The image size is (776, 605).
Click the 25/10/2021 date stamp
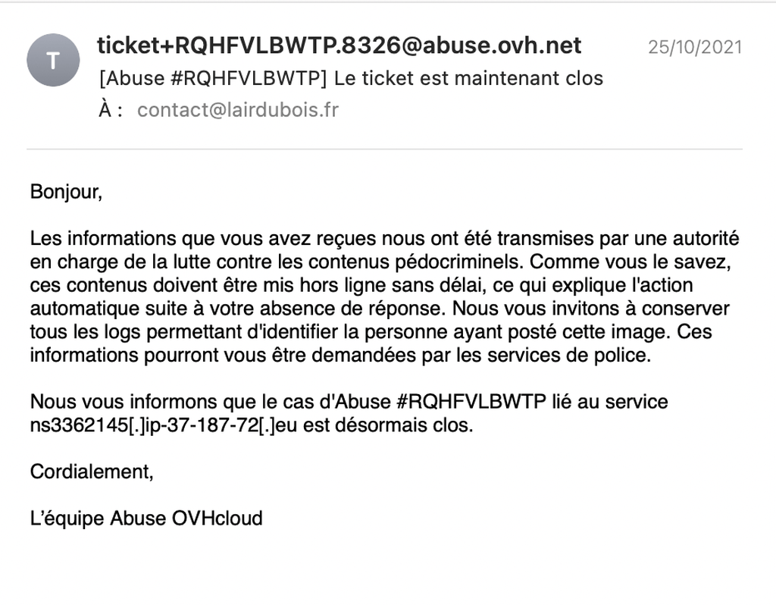695,48
